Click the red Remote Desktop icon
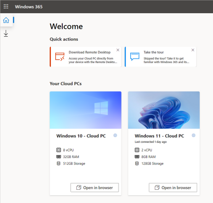 [x=60, y=57]
